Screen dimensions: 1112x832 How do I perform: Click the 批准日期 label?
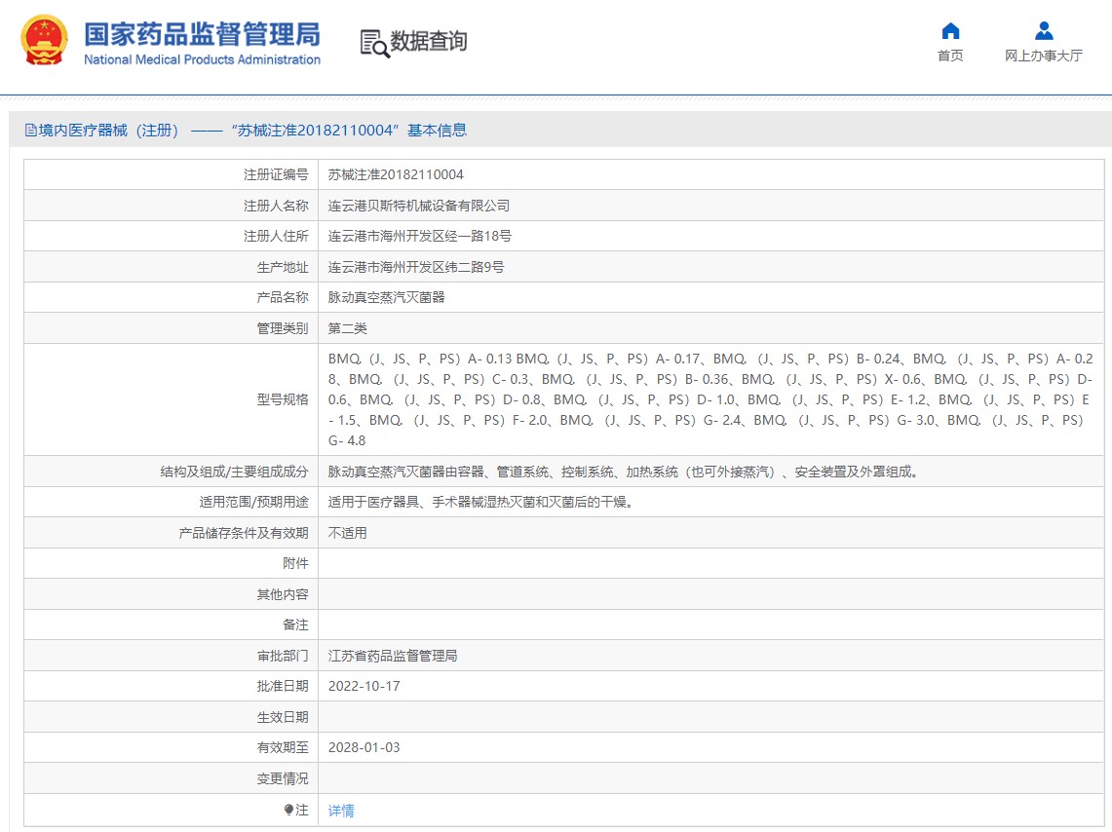[283, 686]
